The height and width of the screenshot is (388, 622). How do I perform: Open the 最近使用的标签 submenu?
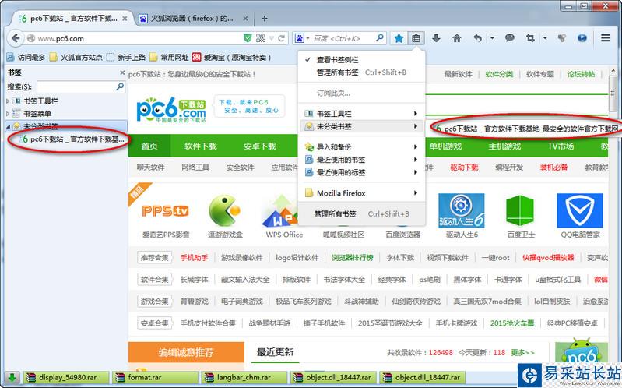point(362,172)
